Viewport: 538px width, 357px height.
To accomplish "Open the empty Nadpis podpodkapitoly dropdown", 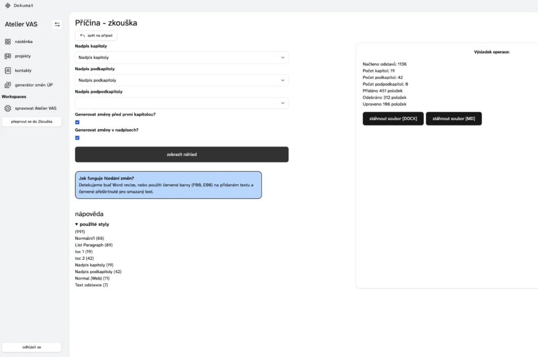I will [x=181, y=103].
